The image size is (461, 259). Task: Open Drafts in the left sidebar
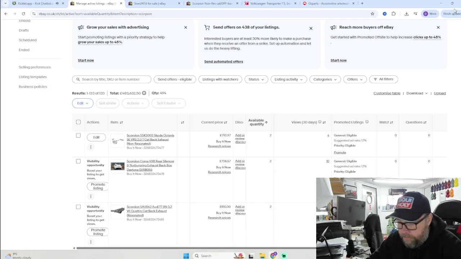point(24,30)
